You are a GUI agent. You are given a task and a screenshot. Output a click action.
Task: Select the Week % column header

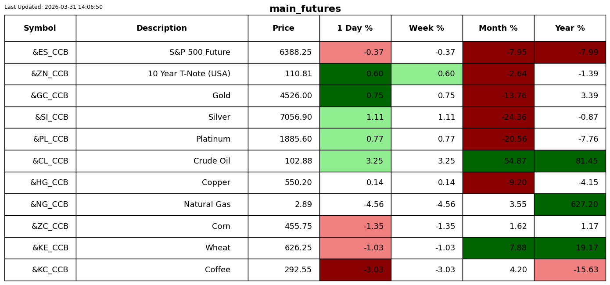(426, 28)
